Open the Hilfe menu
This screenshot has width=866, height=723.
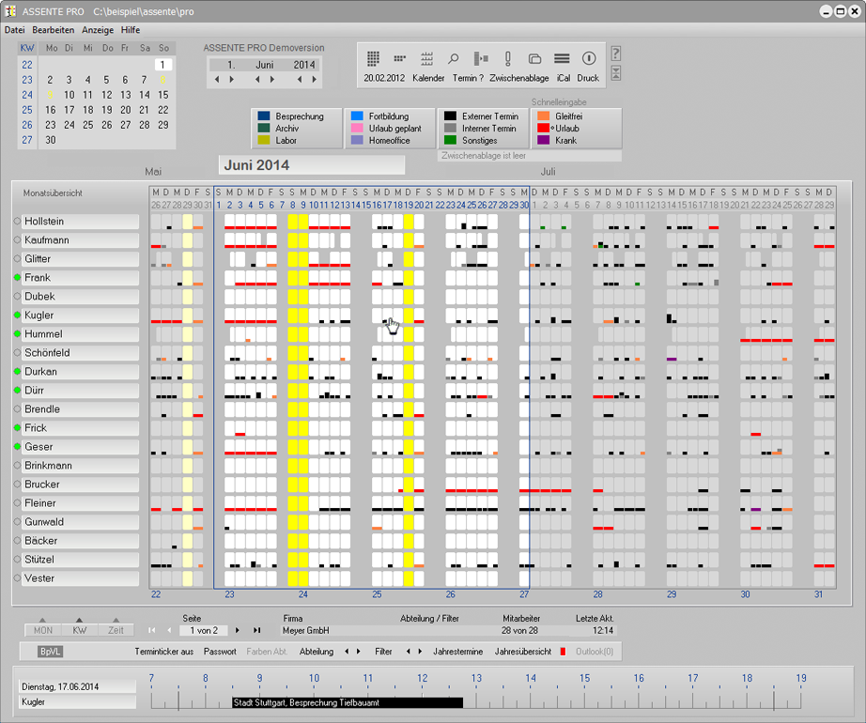click(x=131, y=30)
